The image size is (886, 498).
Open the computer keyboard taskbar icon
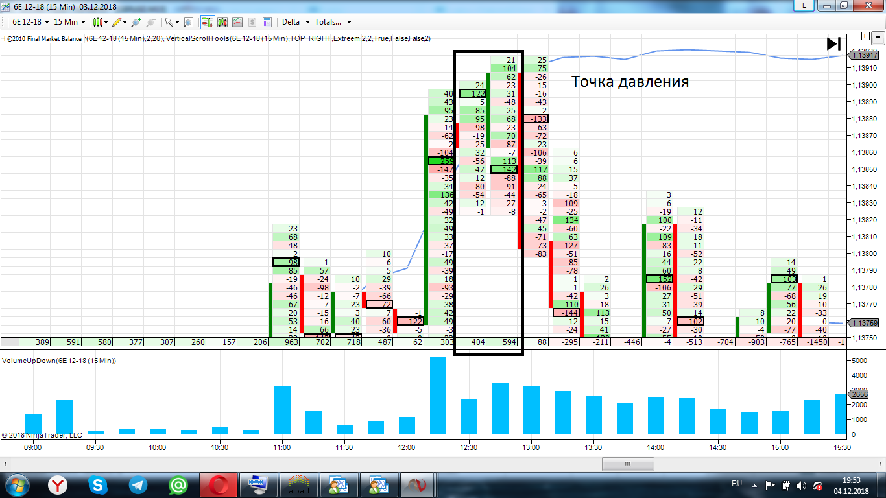[258, 484]
